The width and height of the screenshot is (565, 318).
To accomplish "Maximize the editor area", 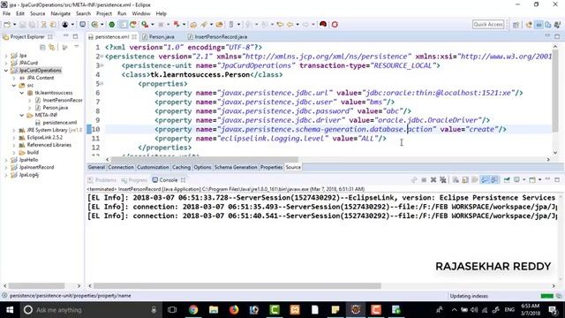I will click(557, 36).
